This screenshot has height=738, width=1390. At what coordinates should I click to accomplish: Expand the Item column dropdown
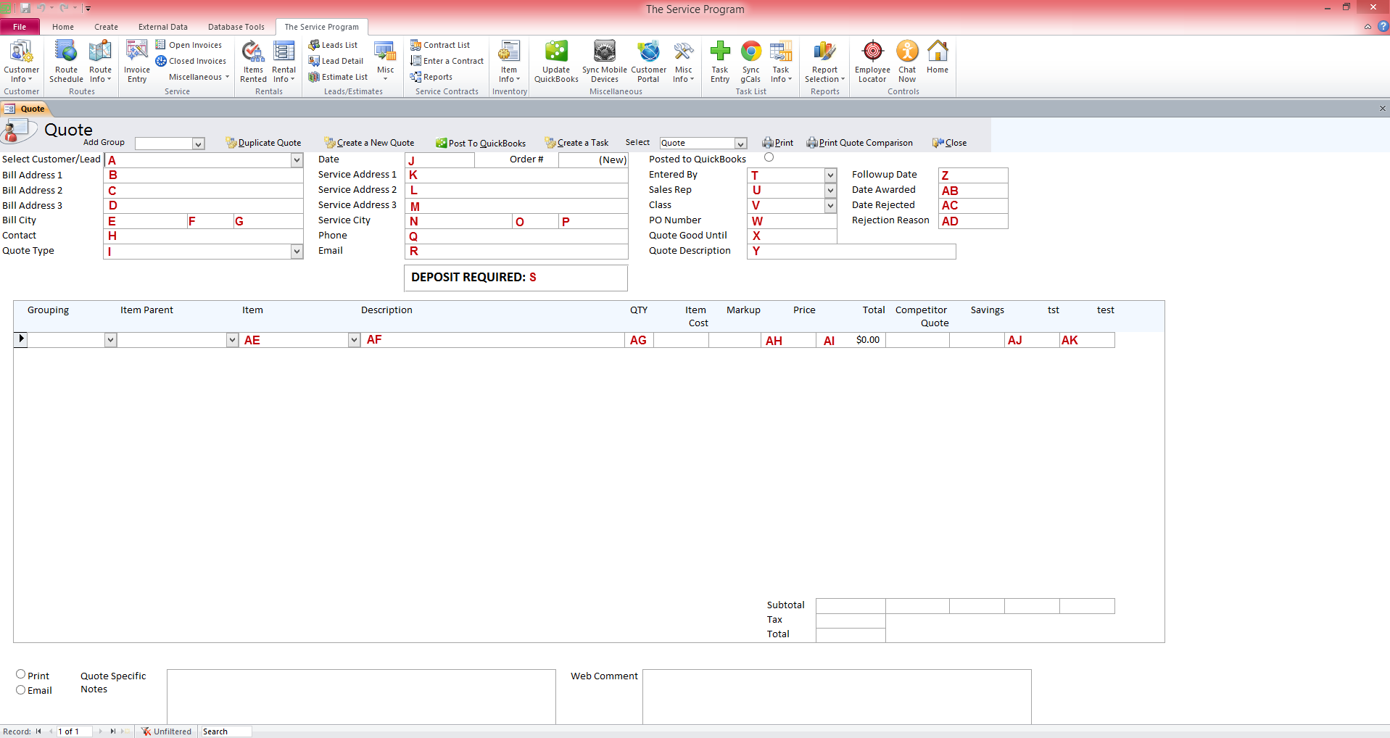tap(354, 340)
